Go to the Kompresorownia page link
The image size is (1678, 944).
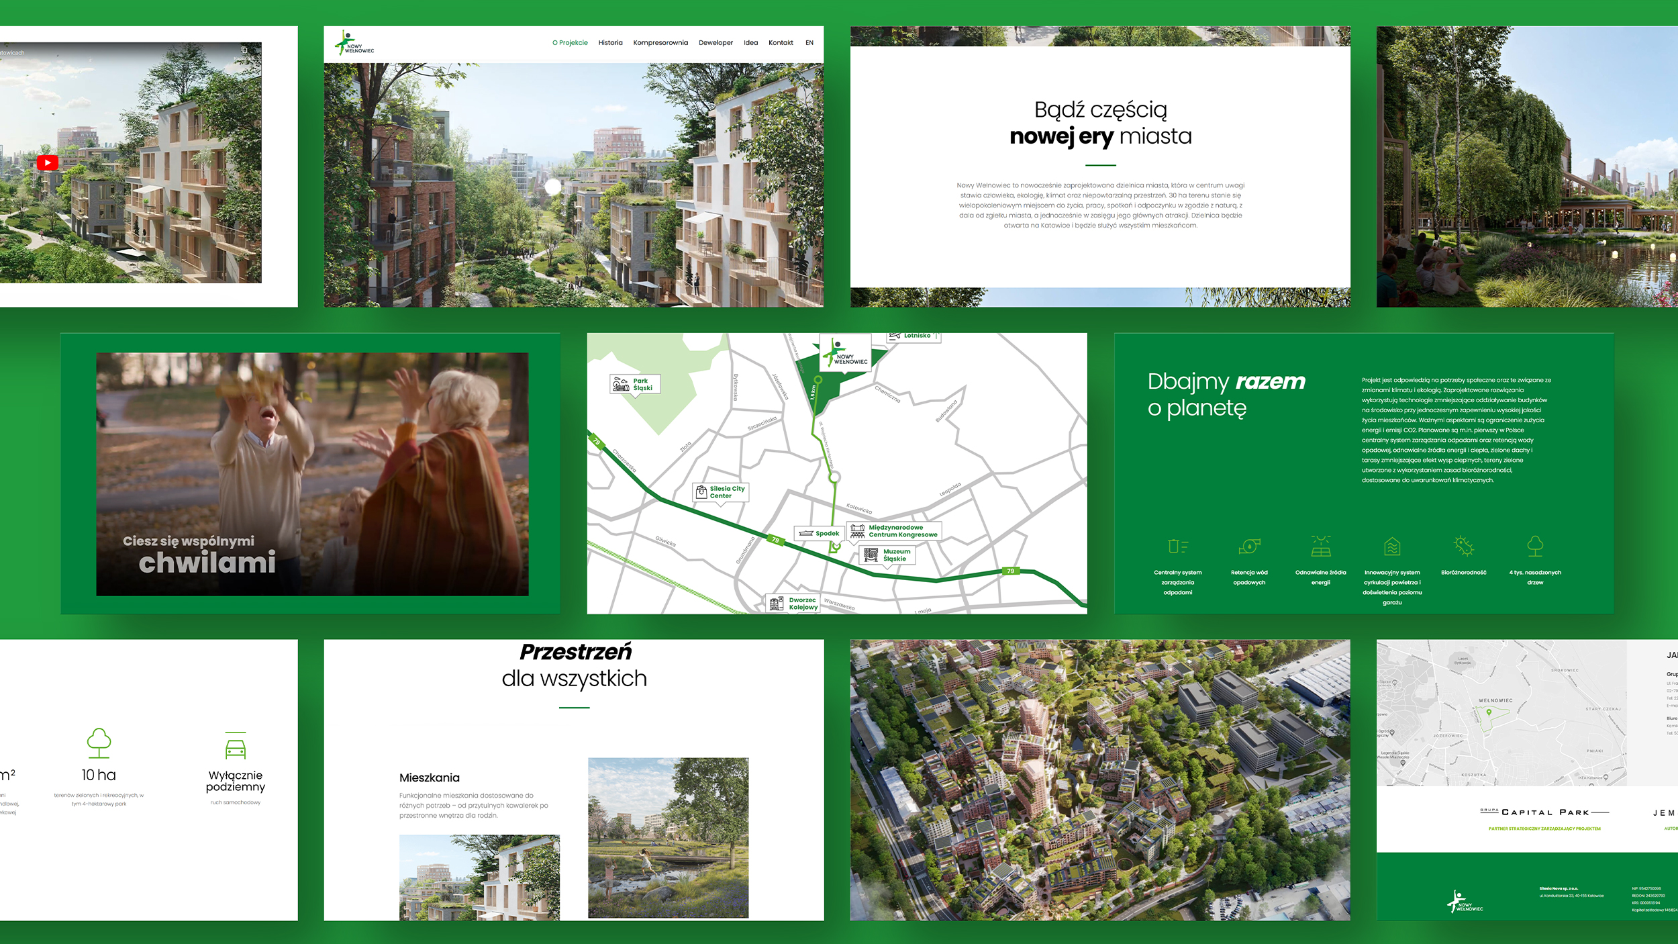coord(660,43)
